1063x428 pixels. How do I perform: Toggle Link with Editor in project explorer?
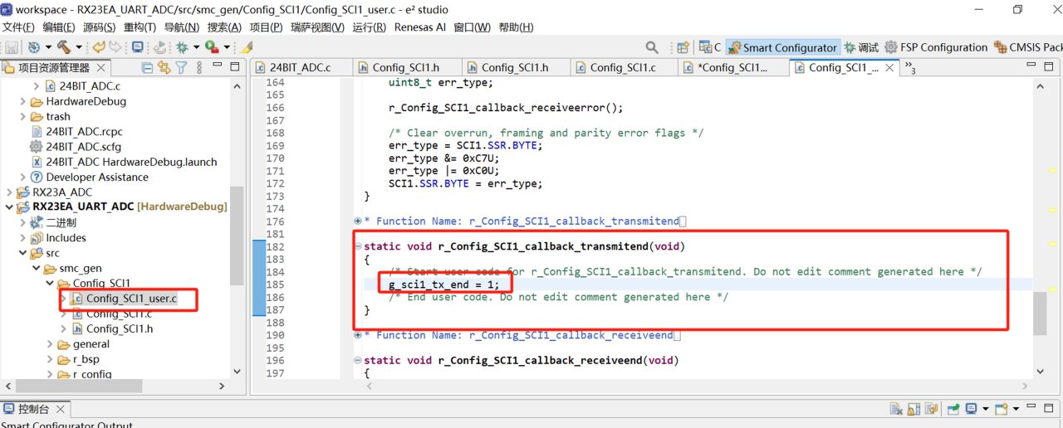(164, 68)
